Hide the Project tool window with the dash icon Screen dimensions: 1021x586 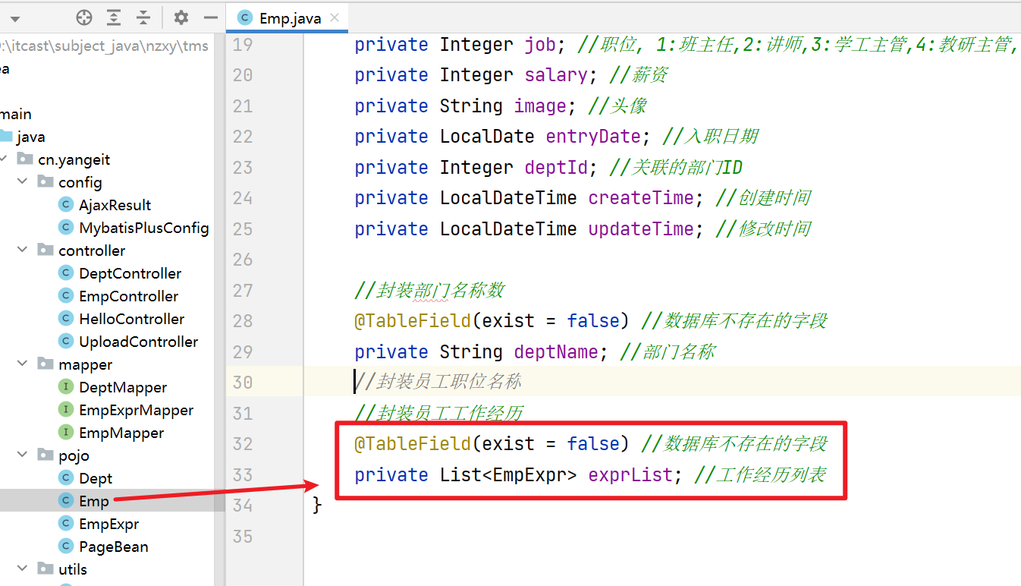point(211,18)
